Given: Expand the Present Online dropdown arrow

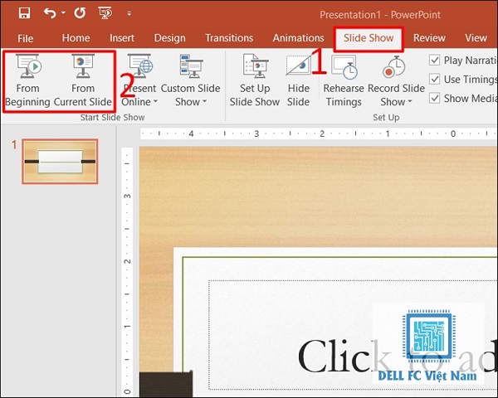Looking at the screenshot, I should coord(155,102).
